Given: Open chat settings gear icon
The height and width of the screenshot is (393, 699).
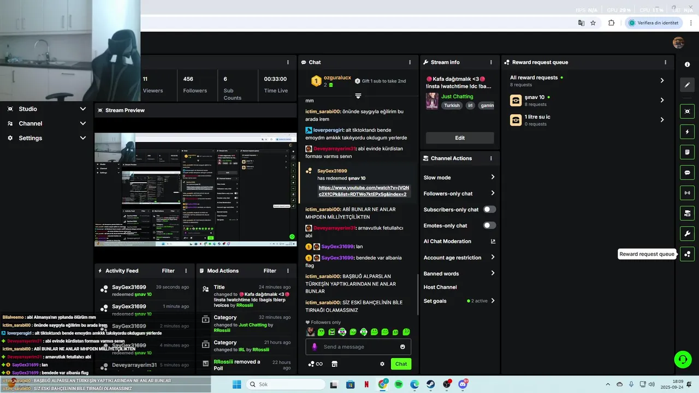Looking at the screenshot, I should (x=382, y=364).
